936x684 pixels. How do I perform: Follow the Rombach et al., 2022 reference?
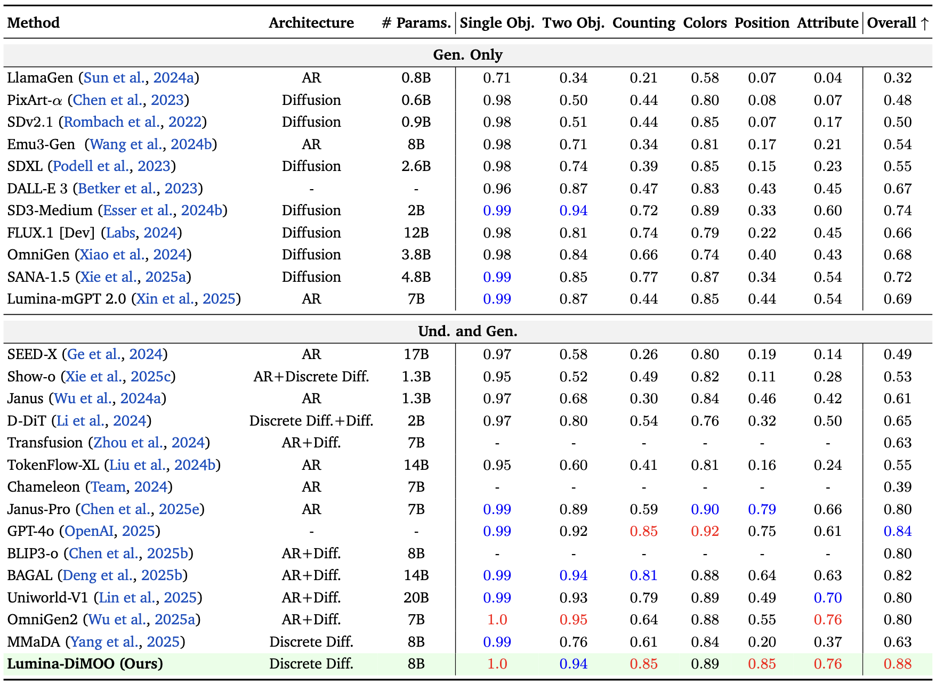pos(132,122)
